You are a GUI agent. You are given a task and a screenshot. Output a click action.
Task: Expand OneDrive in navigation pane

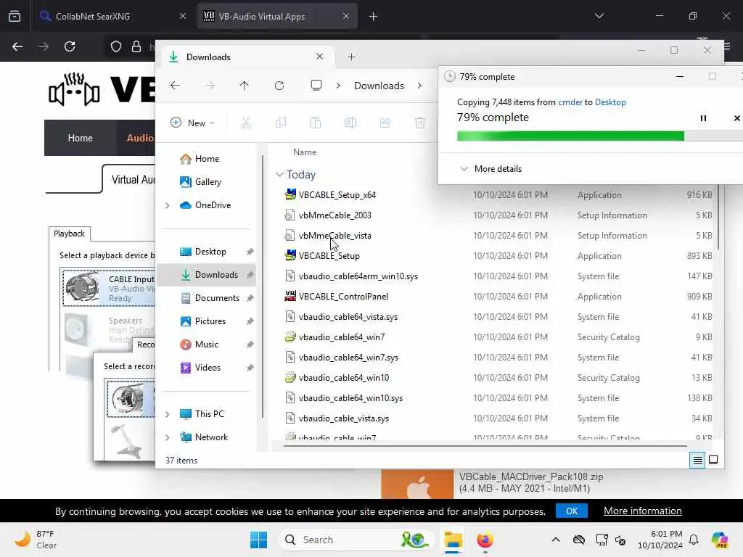[x=168, y=205]
